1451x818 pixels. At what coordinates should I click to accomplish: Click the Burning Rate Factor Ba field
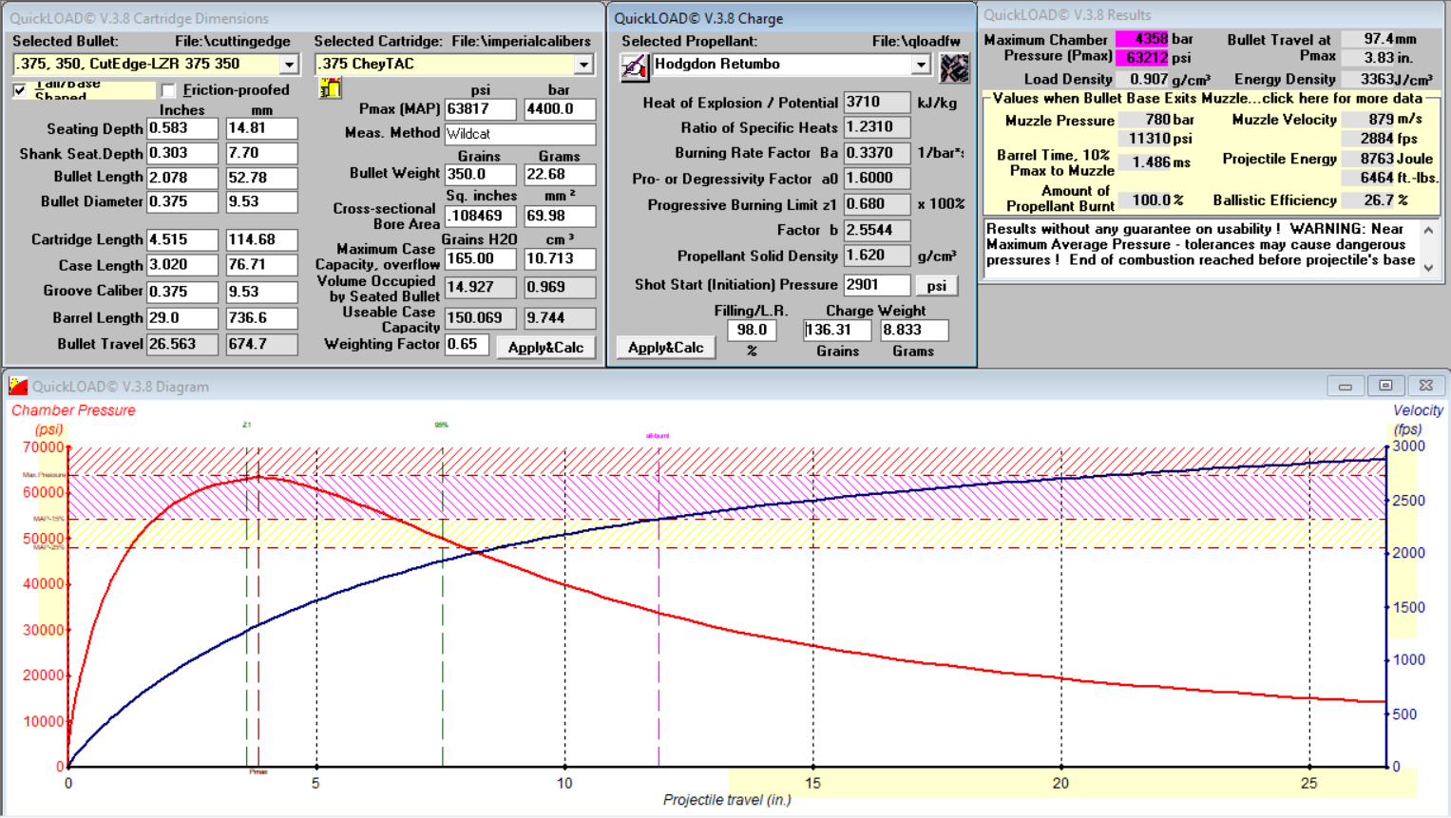click(877, 153)
